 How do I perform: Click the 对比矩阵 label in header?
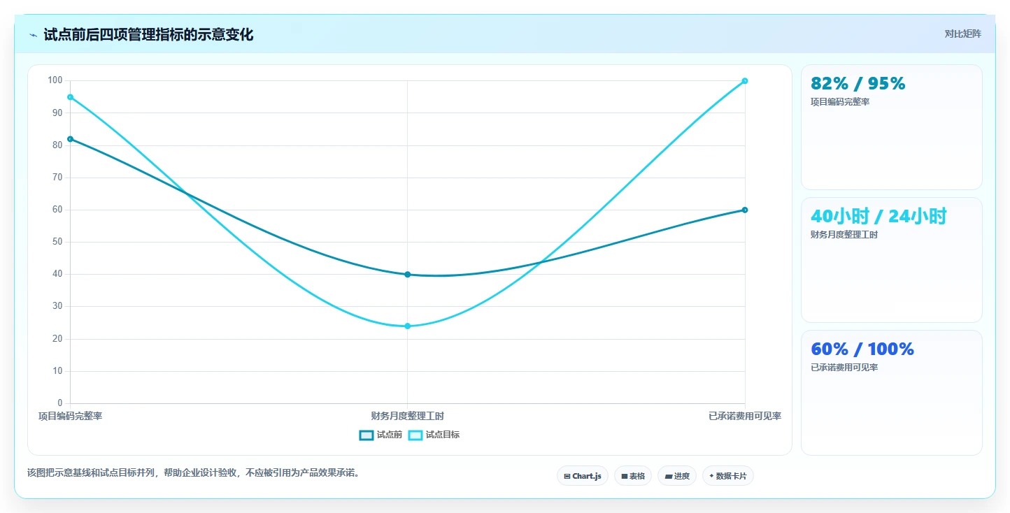point(962,34)
